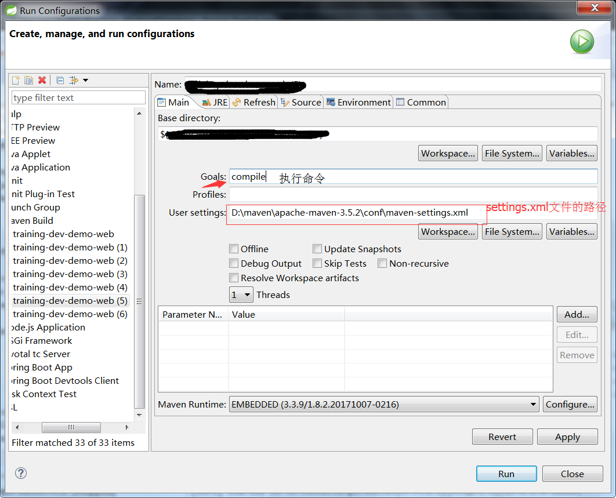Click the Name input field

[393, 85]
